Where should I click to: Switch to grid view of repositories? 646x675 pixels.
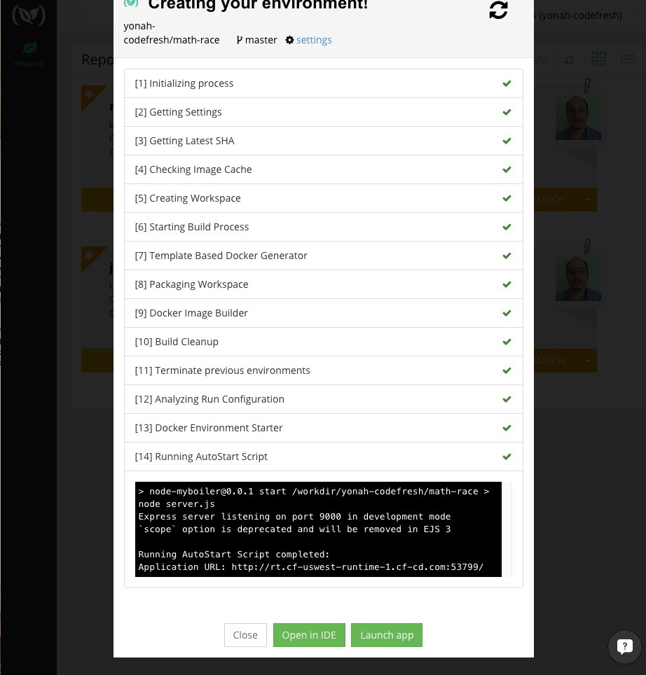pos(598,60)
